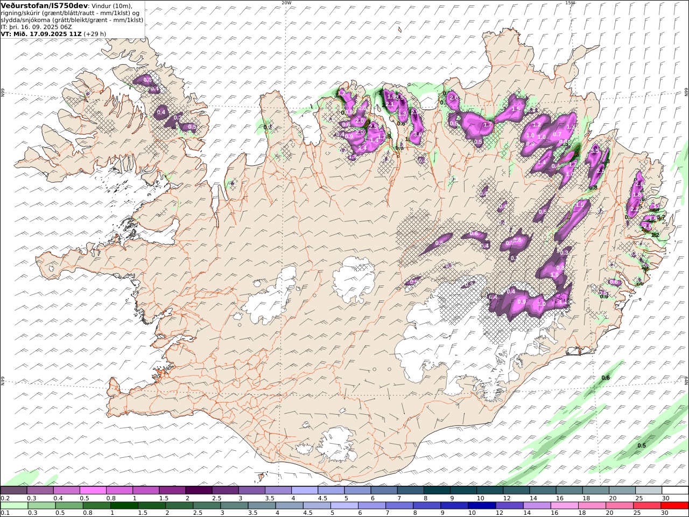Pick lower legend swatch between 2.5 and 3

tap(206, 506)
